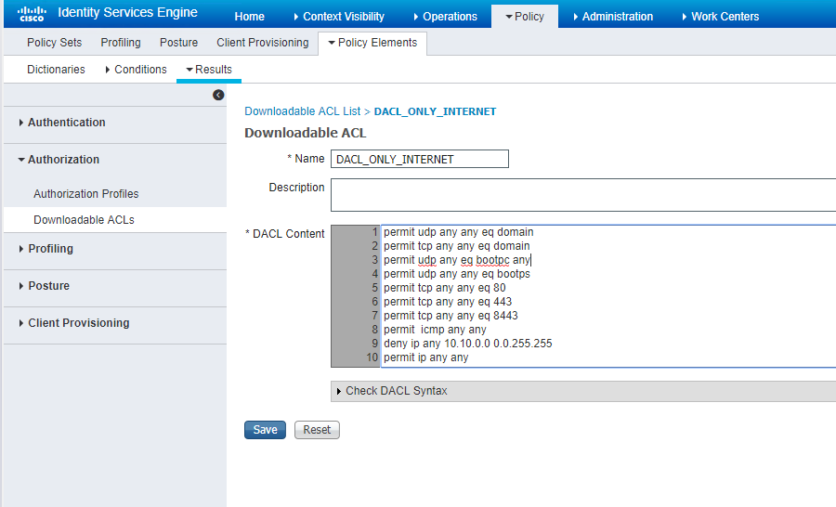The height and width of the screenshot is (507, 836).
Task: Click line number 10 in gutter
Action: pyautogui.click(x=372, y=357)
